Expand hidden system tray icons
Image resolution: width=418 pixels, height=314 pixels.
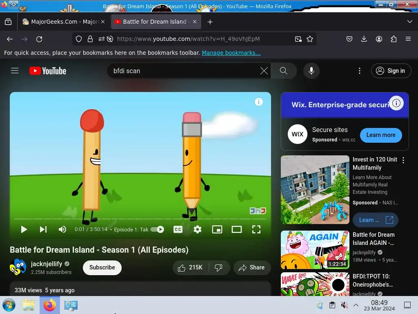[356, 305]
